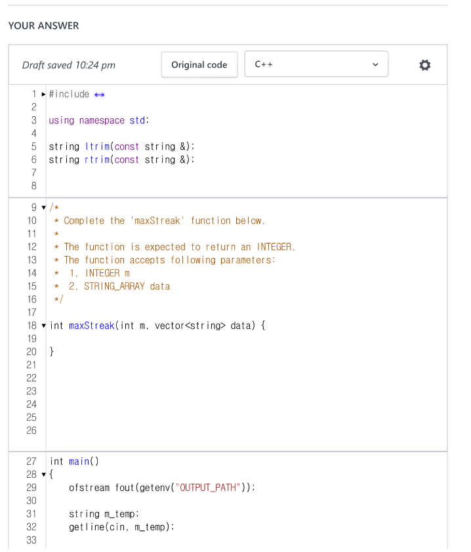
Task: Click comment line '1. INTEGER m'
Action: (x=100, y=273)
